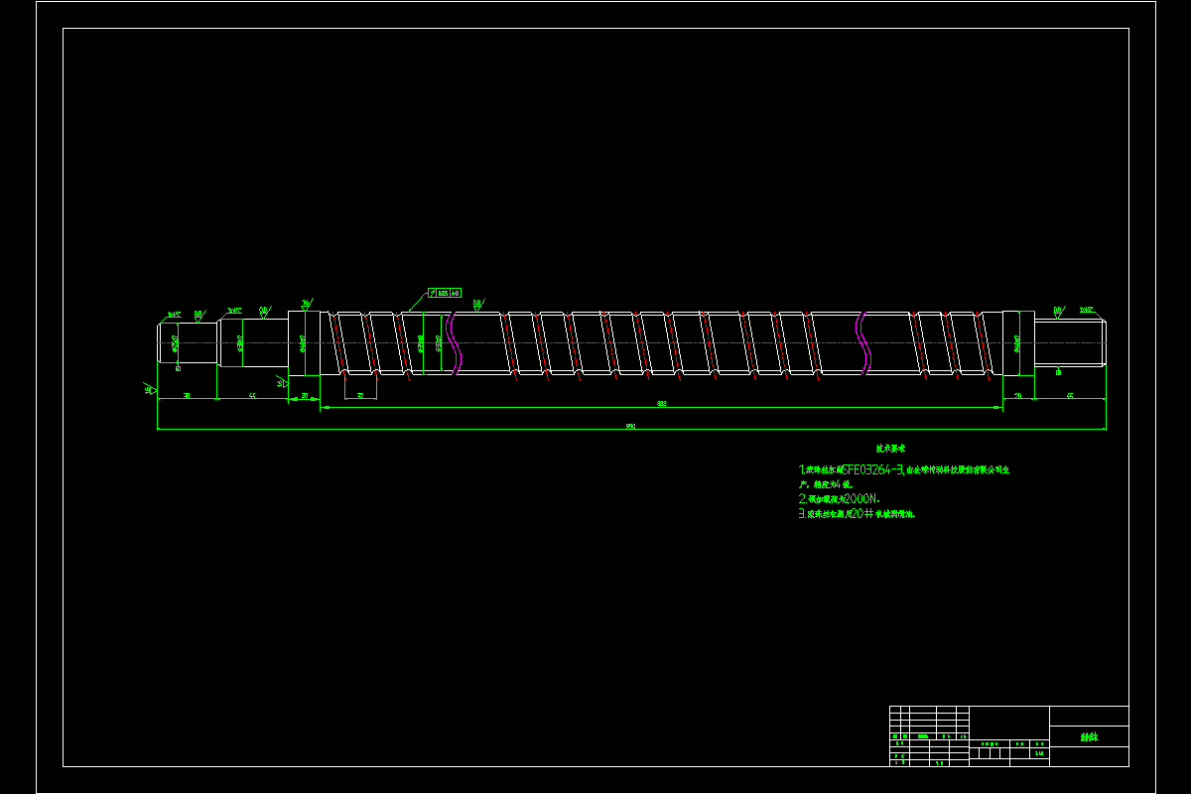Viewport: 1191px width, 794px height.
Task: Select the 882 thread length dimension
Action: tap(661, 404)
